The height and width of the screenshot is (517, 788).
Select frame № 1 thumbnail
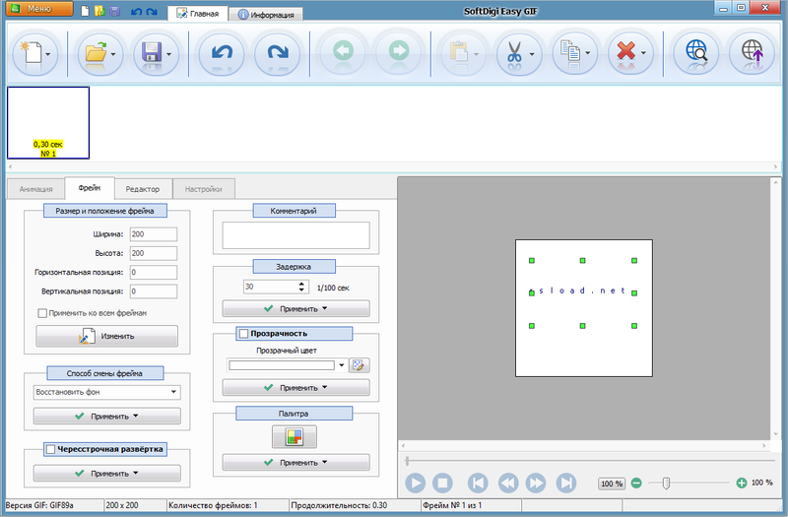pos(48,122)
